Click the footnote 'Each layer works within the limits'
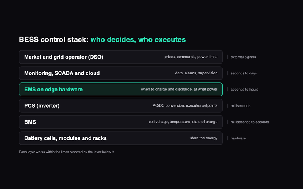The height and width of the screenshot is (189, 303). 67,152
